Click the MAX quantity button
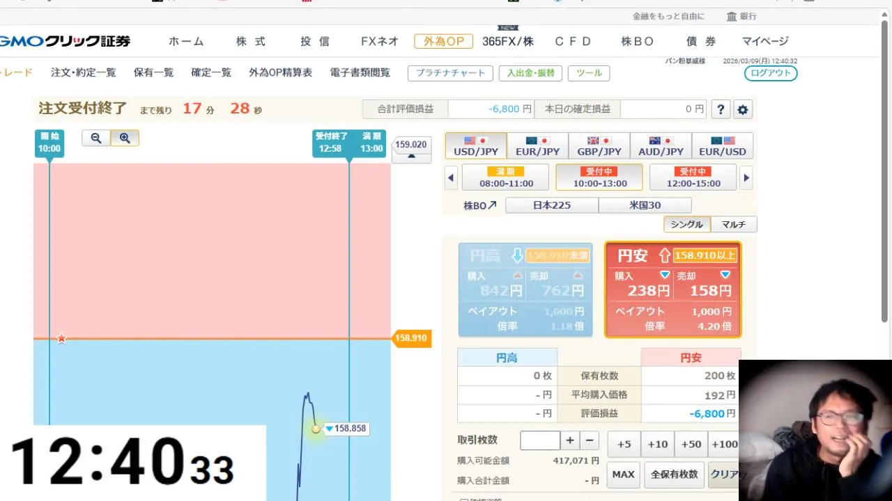This screenshot has width=892, height=501. [623, 475]
